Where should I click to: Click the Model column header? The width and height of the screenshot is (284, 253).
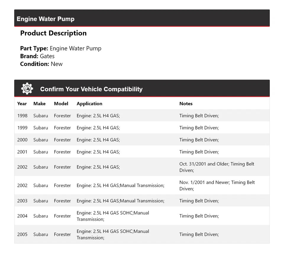click(61, 104)
